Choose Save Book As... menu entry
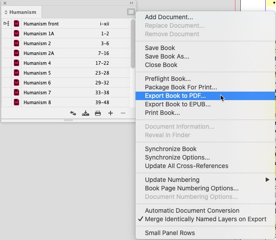 coord(206,56)
